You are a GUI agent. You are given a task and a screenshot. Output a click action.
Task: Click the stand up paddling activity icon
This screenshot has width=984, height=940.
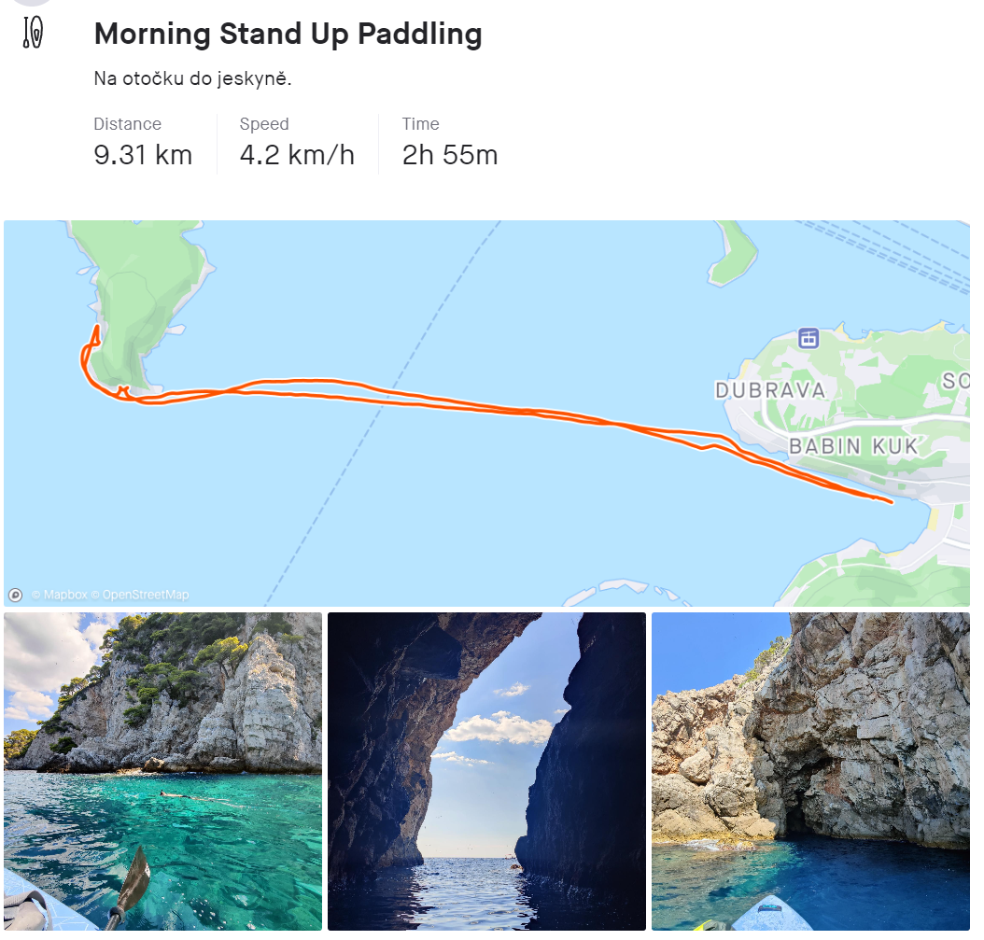pyautogui.click(x=34, y=33)
